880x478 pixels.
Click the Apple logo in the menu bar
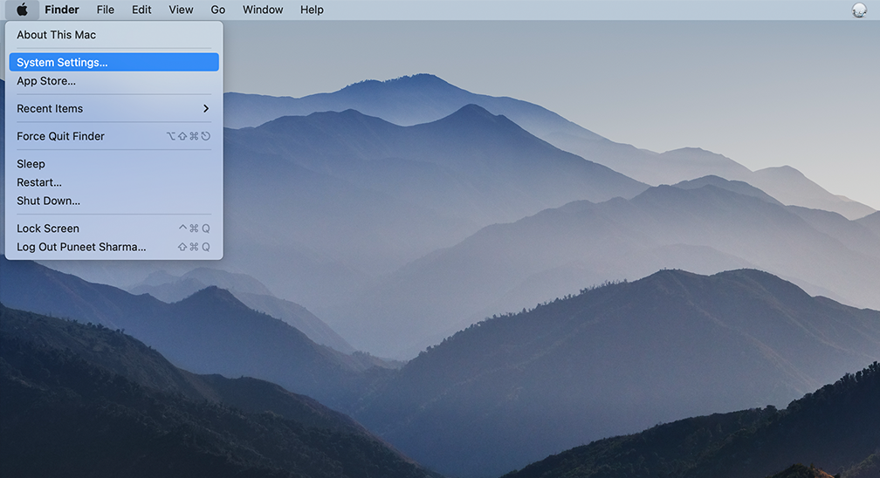pyautogui.click(x=22, y=10)
